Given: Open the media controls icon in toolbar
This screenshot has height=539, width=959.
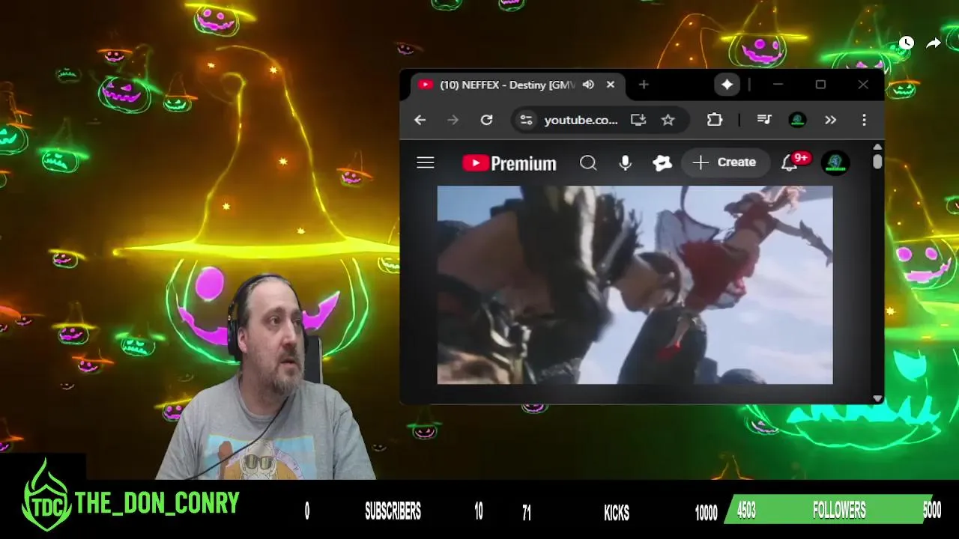Looking at the screenshot, I should click(x=764, y=120).
